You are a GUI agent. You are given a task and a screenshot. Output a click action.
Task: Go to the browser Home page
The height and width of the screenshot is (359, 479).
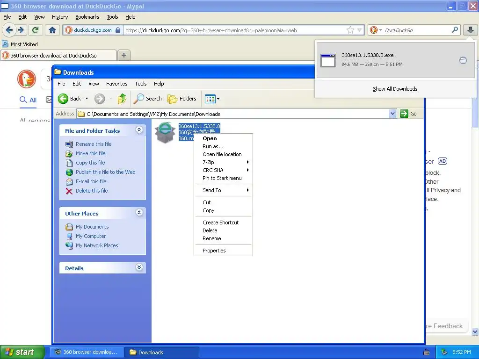pyautogui.click(x=52, y=30)
